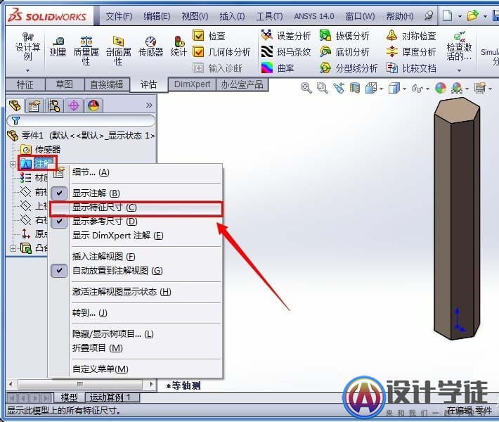The height and width of the screenshot is (422, 499).
Task: Switch to the Sketch (草图) tab
Action: click(x=65, y=84)
